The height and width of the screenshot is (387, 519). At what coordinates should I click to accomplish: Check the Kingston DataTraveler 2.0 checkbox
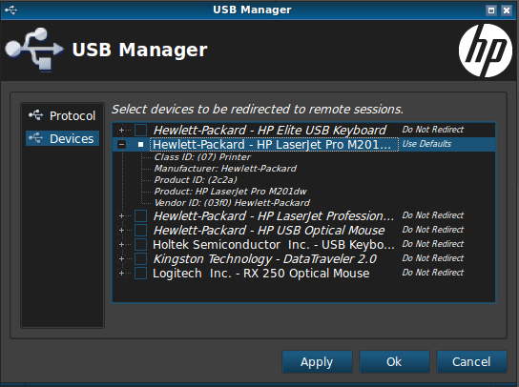(x=140, y=258)
